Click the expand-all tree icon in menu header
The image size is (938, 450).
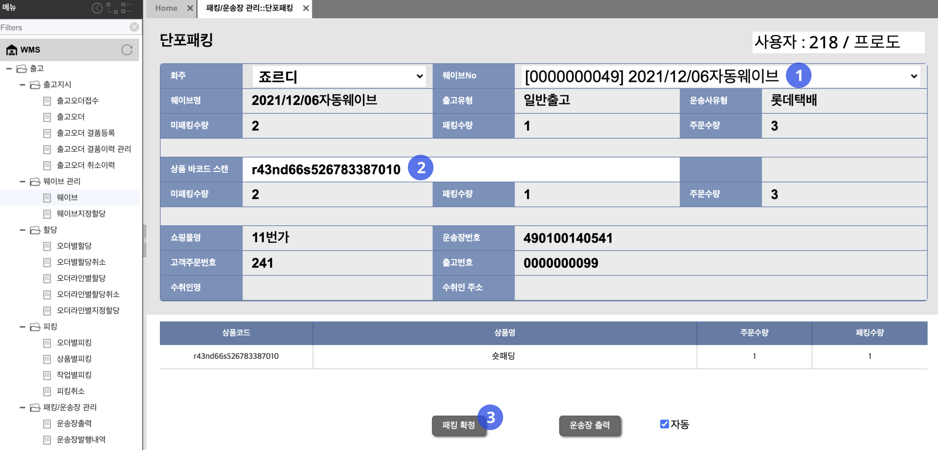pyautogui.click(x=112, y=8)
